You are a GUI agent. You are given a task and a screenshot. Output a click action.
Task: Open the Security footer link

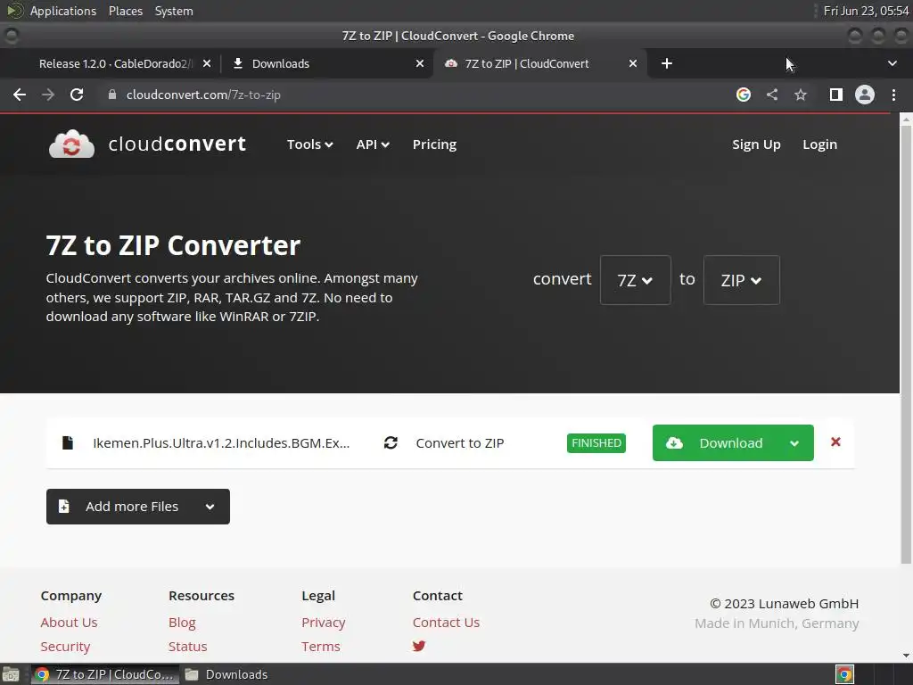click(65, 647)
